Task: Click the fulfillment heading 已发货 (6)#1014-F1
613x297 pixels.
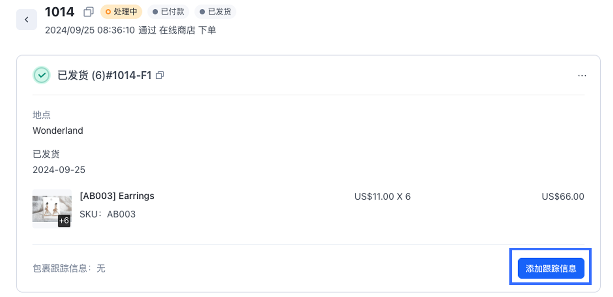Action: (x=105, y=75)
